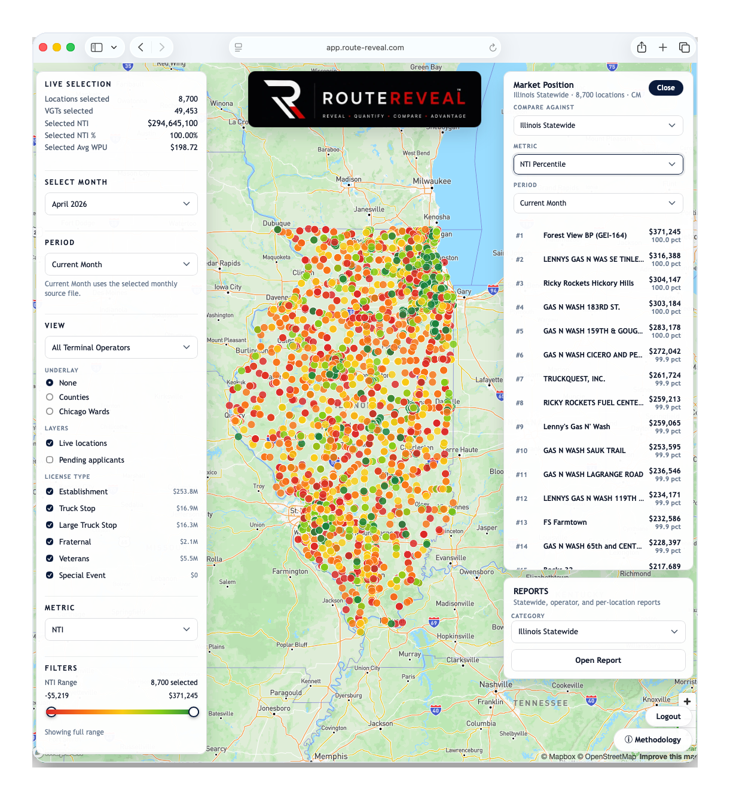The image size is (730, 795).
Task: Close the Market Position panel
Action: (665, 88)
